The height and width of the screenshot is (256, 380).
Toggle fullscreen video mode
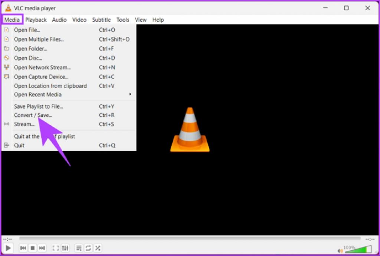pos(56,248)
